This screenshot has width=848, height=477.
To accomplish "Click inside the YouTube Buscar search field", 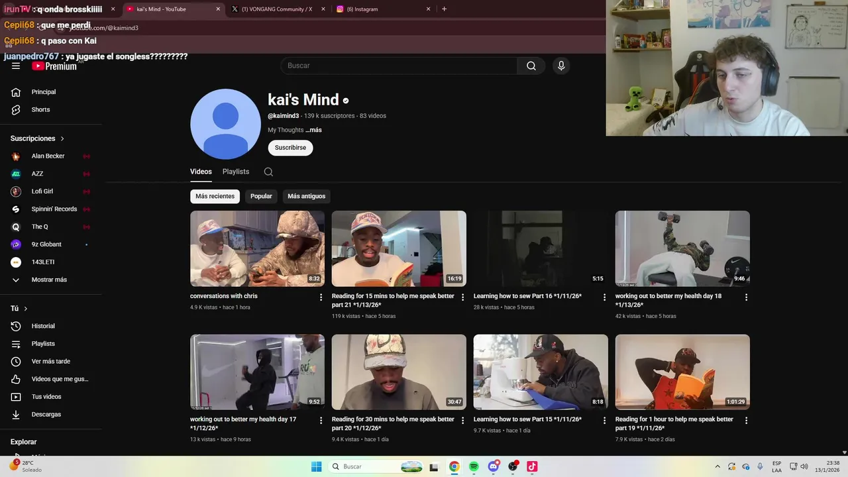I will pyautogui.click(x=399, y=66).
